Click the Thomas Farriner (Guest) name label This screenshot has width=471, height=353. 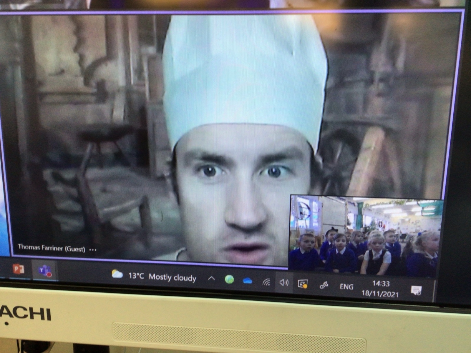pyautogui.click(x=51, y=248)
